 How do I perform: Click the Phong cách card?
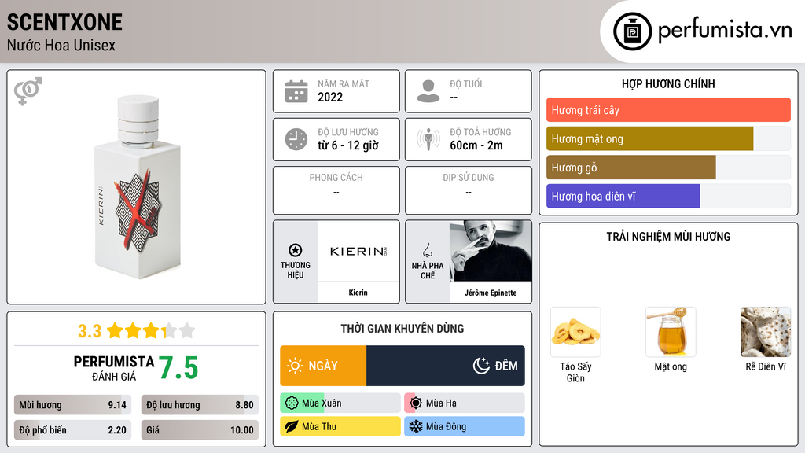point(336,190)
